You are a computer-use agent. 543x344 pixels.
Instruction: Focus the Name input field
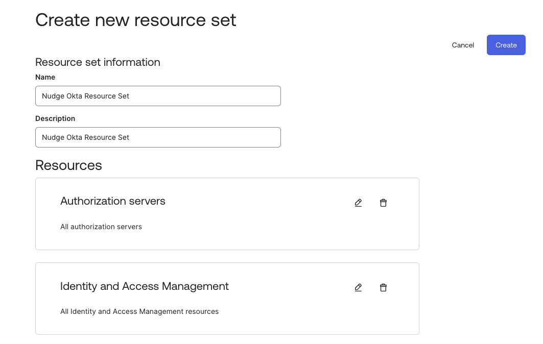[158, 96]
